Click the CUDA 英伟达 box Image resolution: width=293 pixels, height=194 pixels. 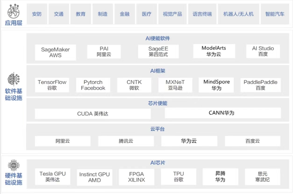coord(92,114)
